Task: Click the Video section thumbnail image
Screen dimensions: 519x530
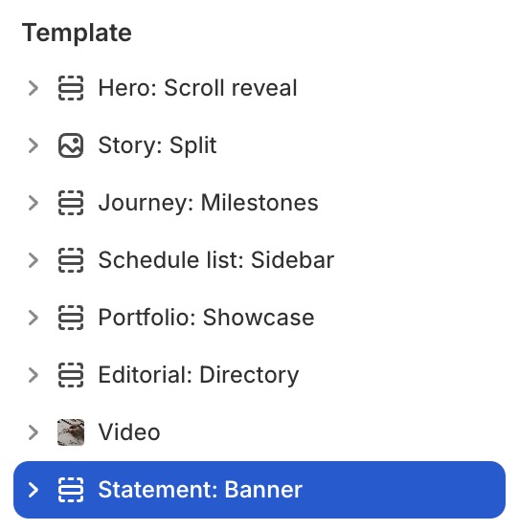Action: click(71, 432)
